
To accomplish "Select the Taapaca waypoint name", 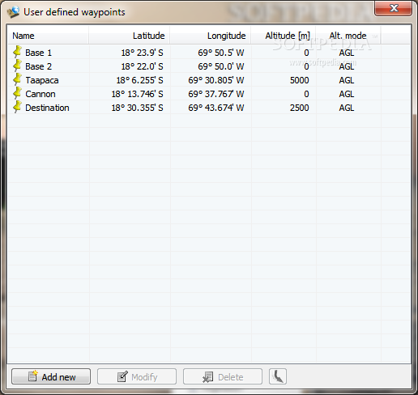I will pyautogui.click(x=42, y=80).
